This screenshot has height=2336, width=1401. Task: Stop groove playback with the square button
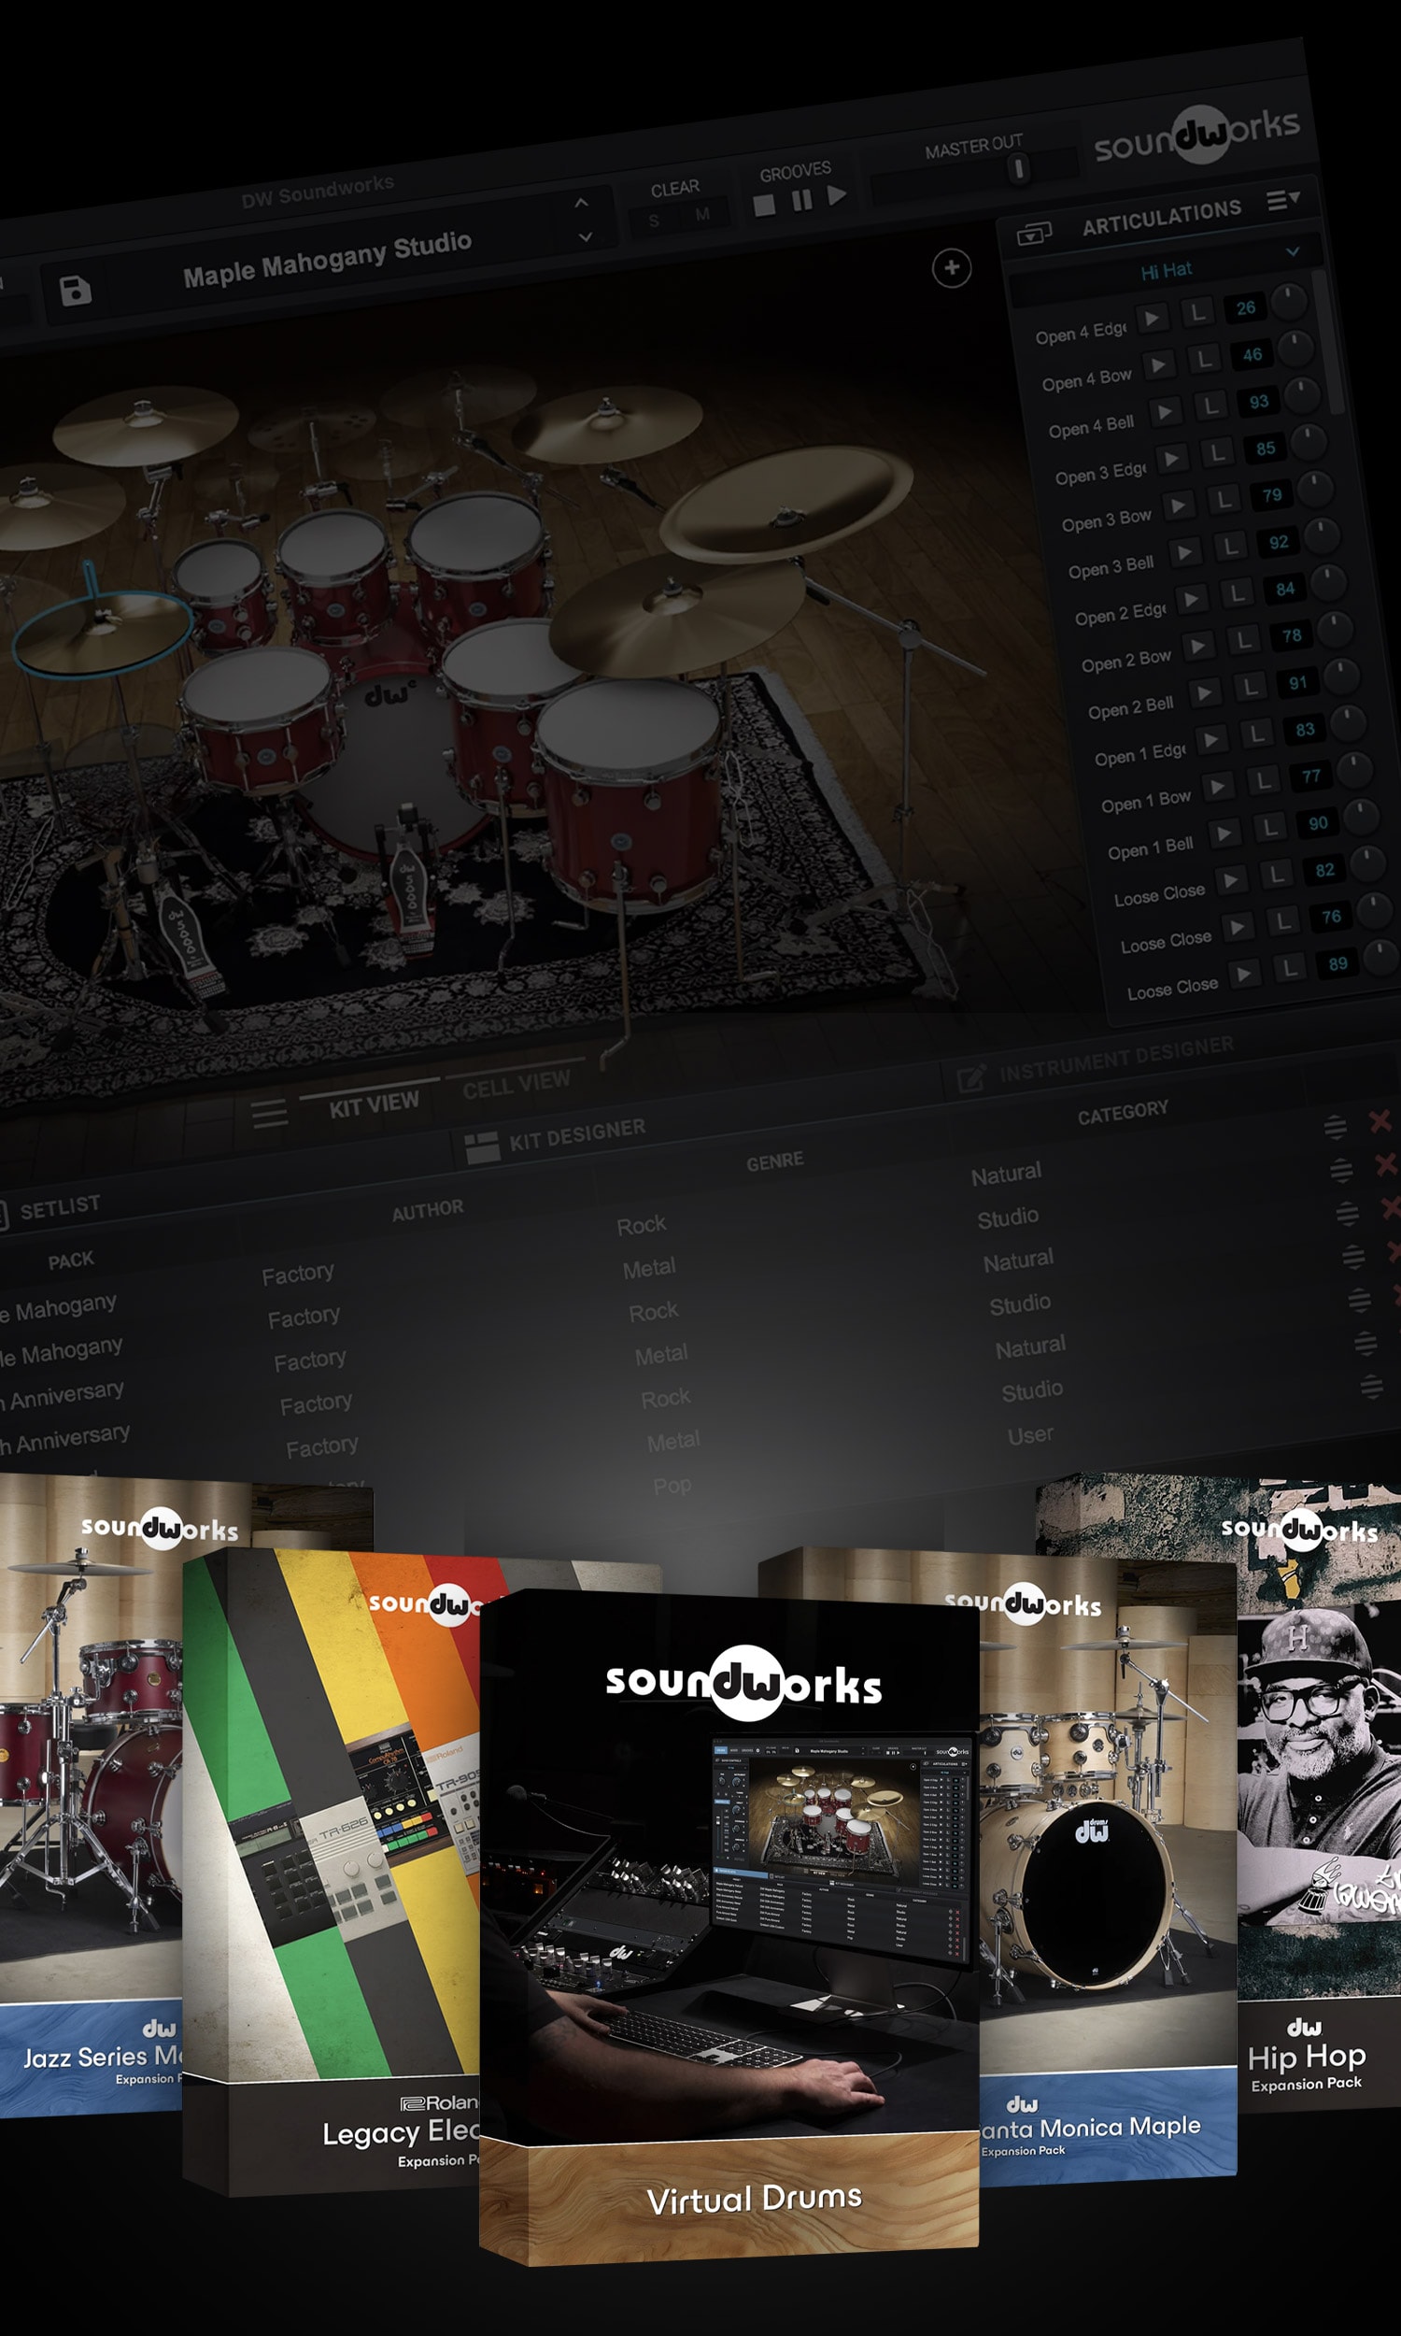(765, 205)
